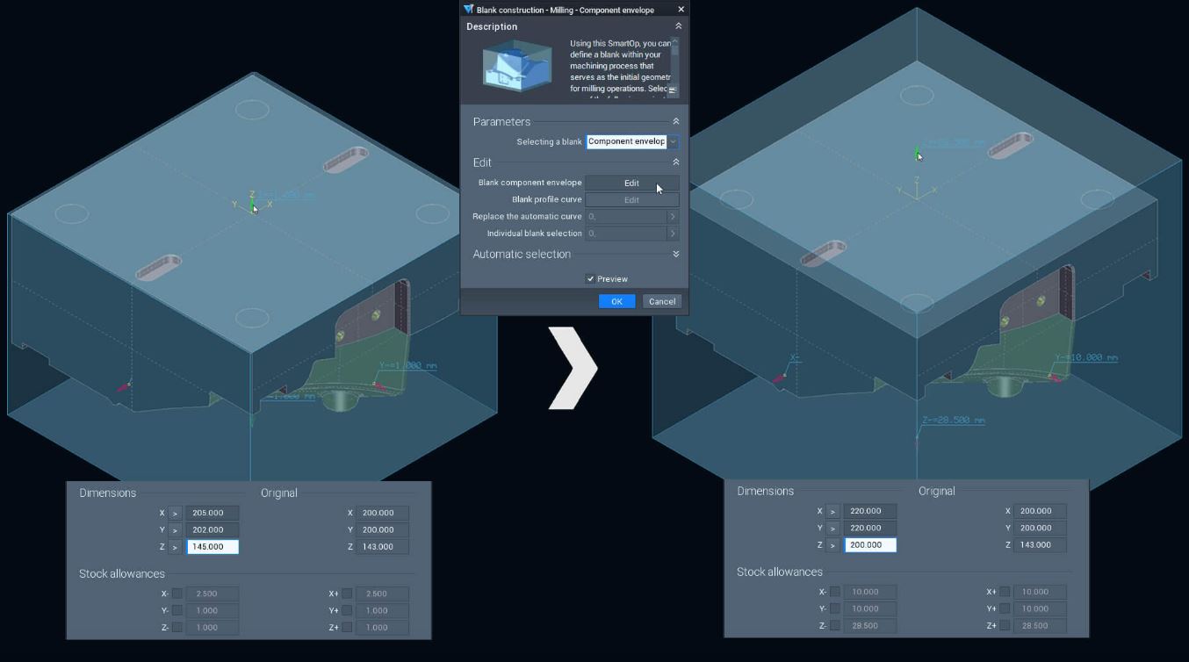Click arrow next to Individual blank selection
Image resolution: width=1189 pixels, height=662 pixels.
point(673,234)
